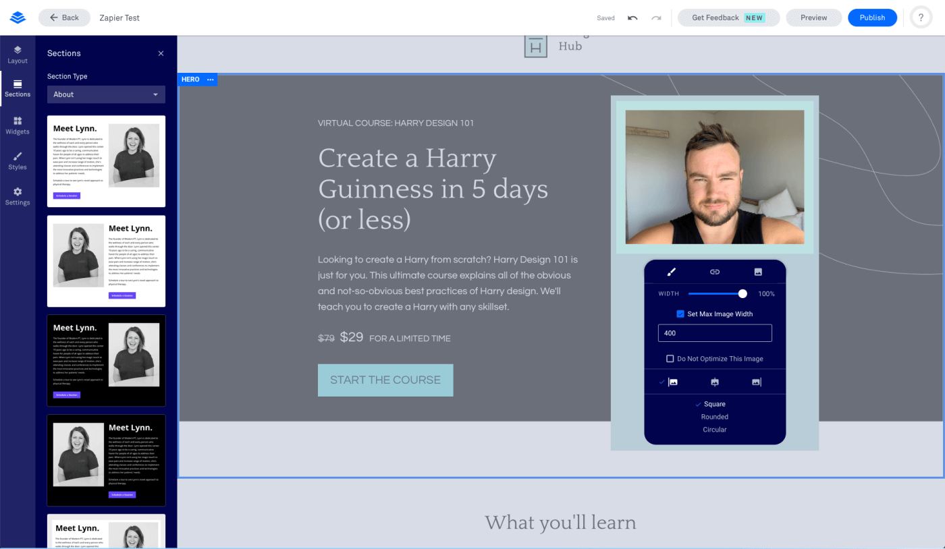The image size is (945, 549).
Task: Uncheck Set Max Image Width
Action: point(681,314)
